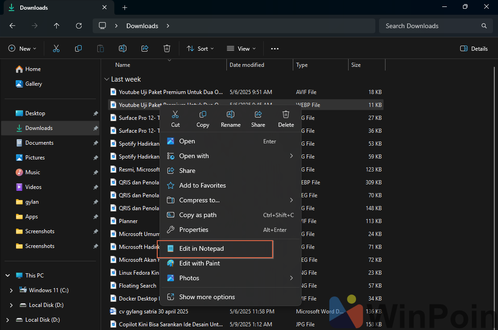Click Cut icon in context menu

coord(175,115)
